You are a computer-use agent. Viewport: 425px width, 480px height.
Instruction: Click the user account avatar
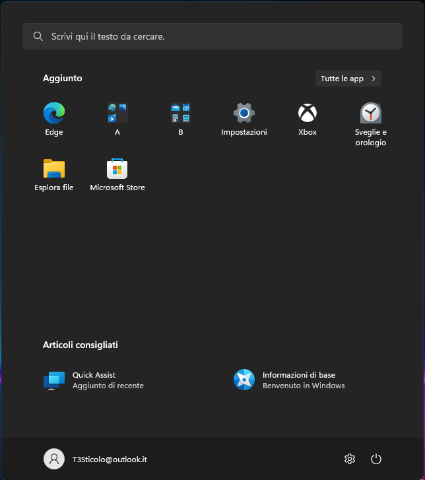click(x=54, y=459)
